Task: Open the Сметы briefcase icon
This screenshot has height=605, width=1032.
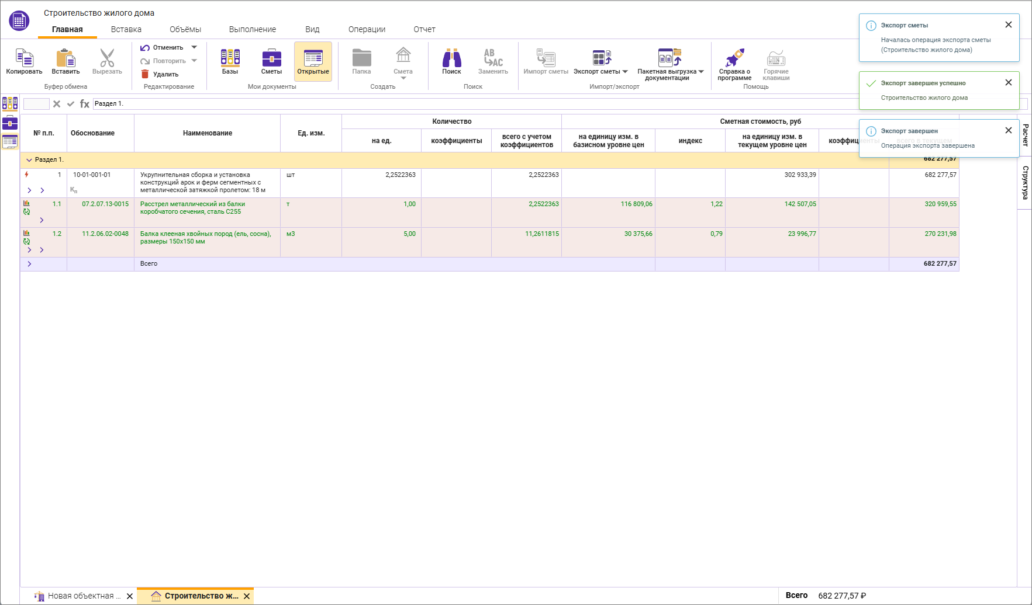Action: click(271, 58)
